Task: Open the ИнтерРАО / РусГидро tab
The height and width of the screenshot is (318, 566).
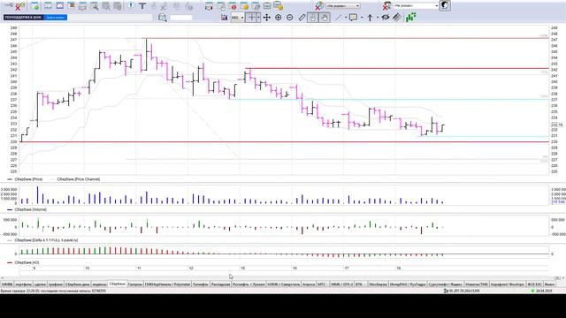Action: pos(408,284)
